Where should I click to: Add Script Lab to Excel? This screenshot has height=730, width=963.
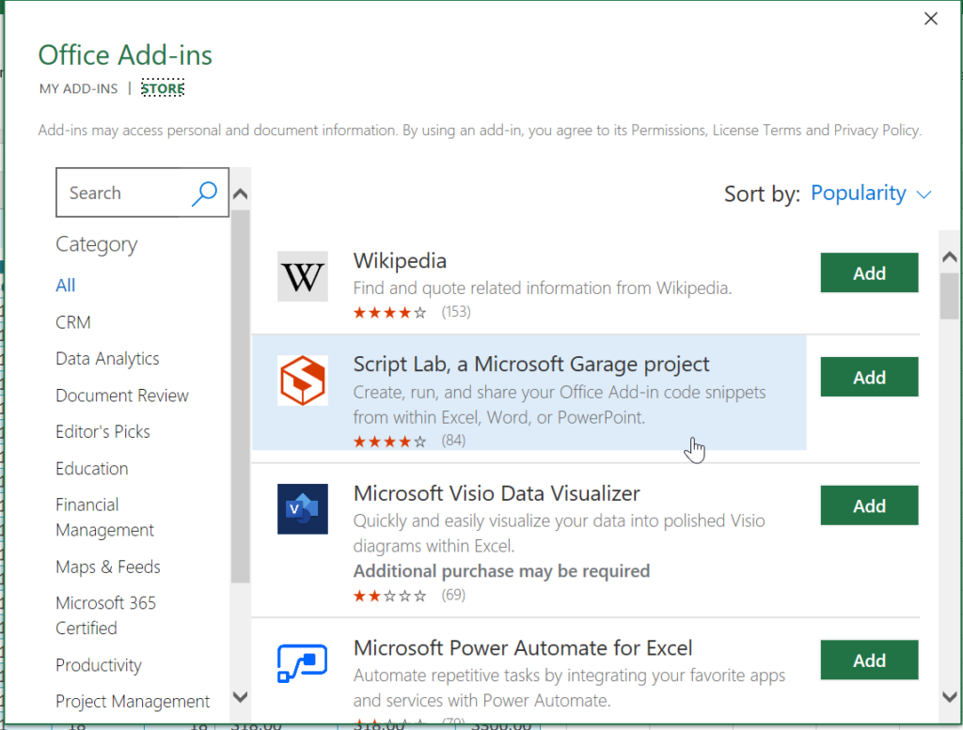pyautogui.click(x=869, y=377)
